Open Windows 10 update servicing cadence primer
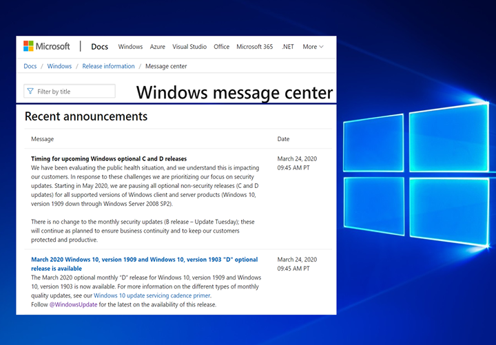 (152, 295)
